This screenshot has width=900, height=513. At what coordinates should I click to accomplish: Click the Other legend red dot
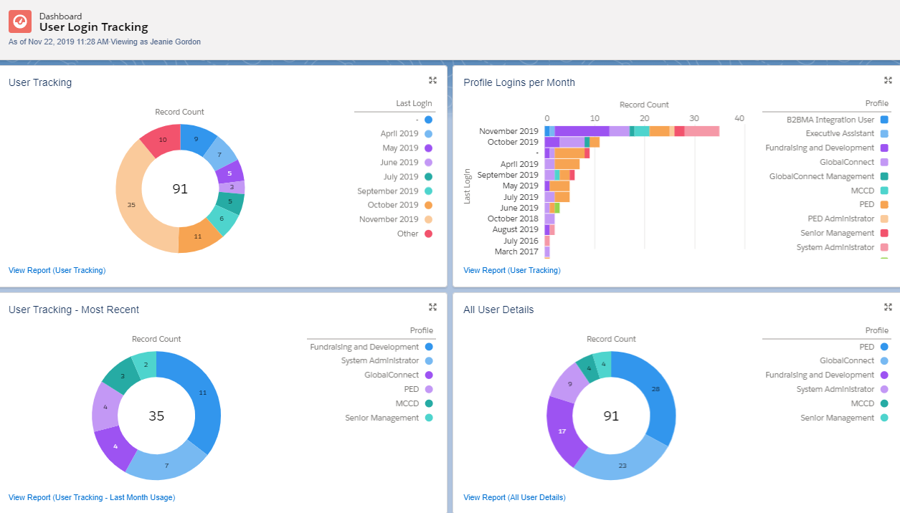pyautogui.click(x=429, y=234)
